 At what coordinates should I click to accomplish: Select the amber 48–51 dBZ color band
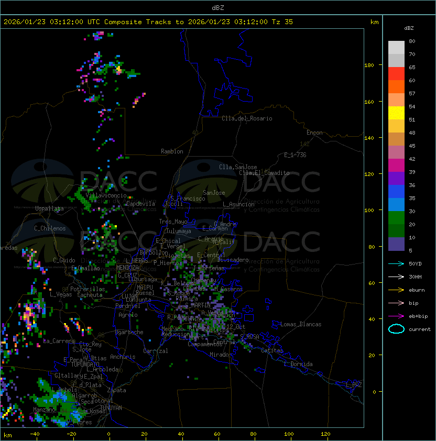point(396,126)
